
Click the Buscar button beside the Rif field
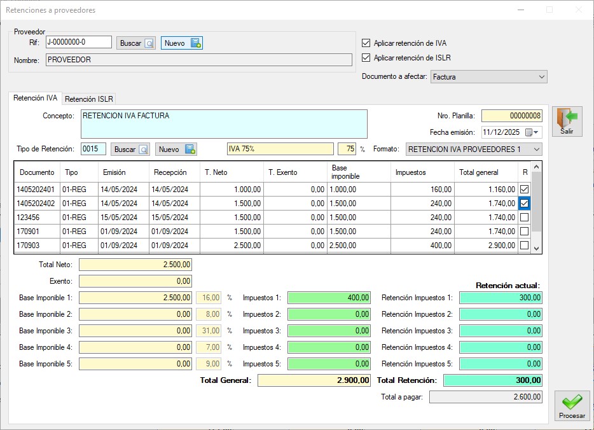point(136,43)
